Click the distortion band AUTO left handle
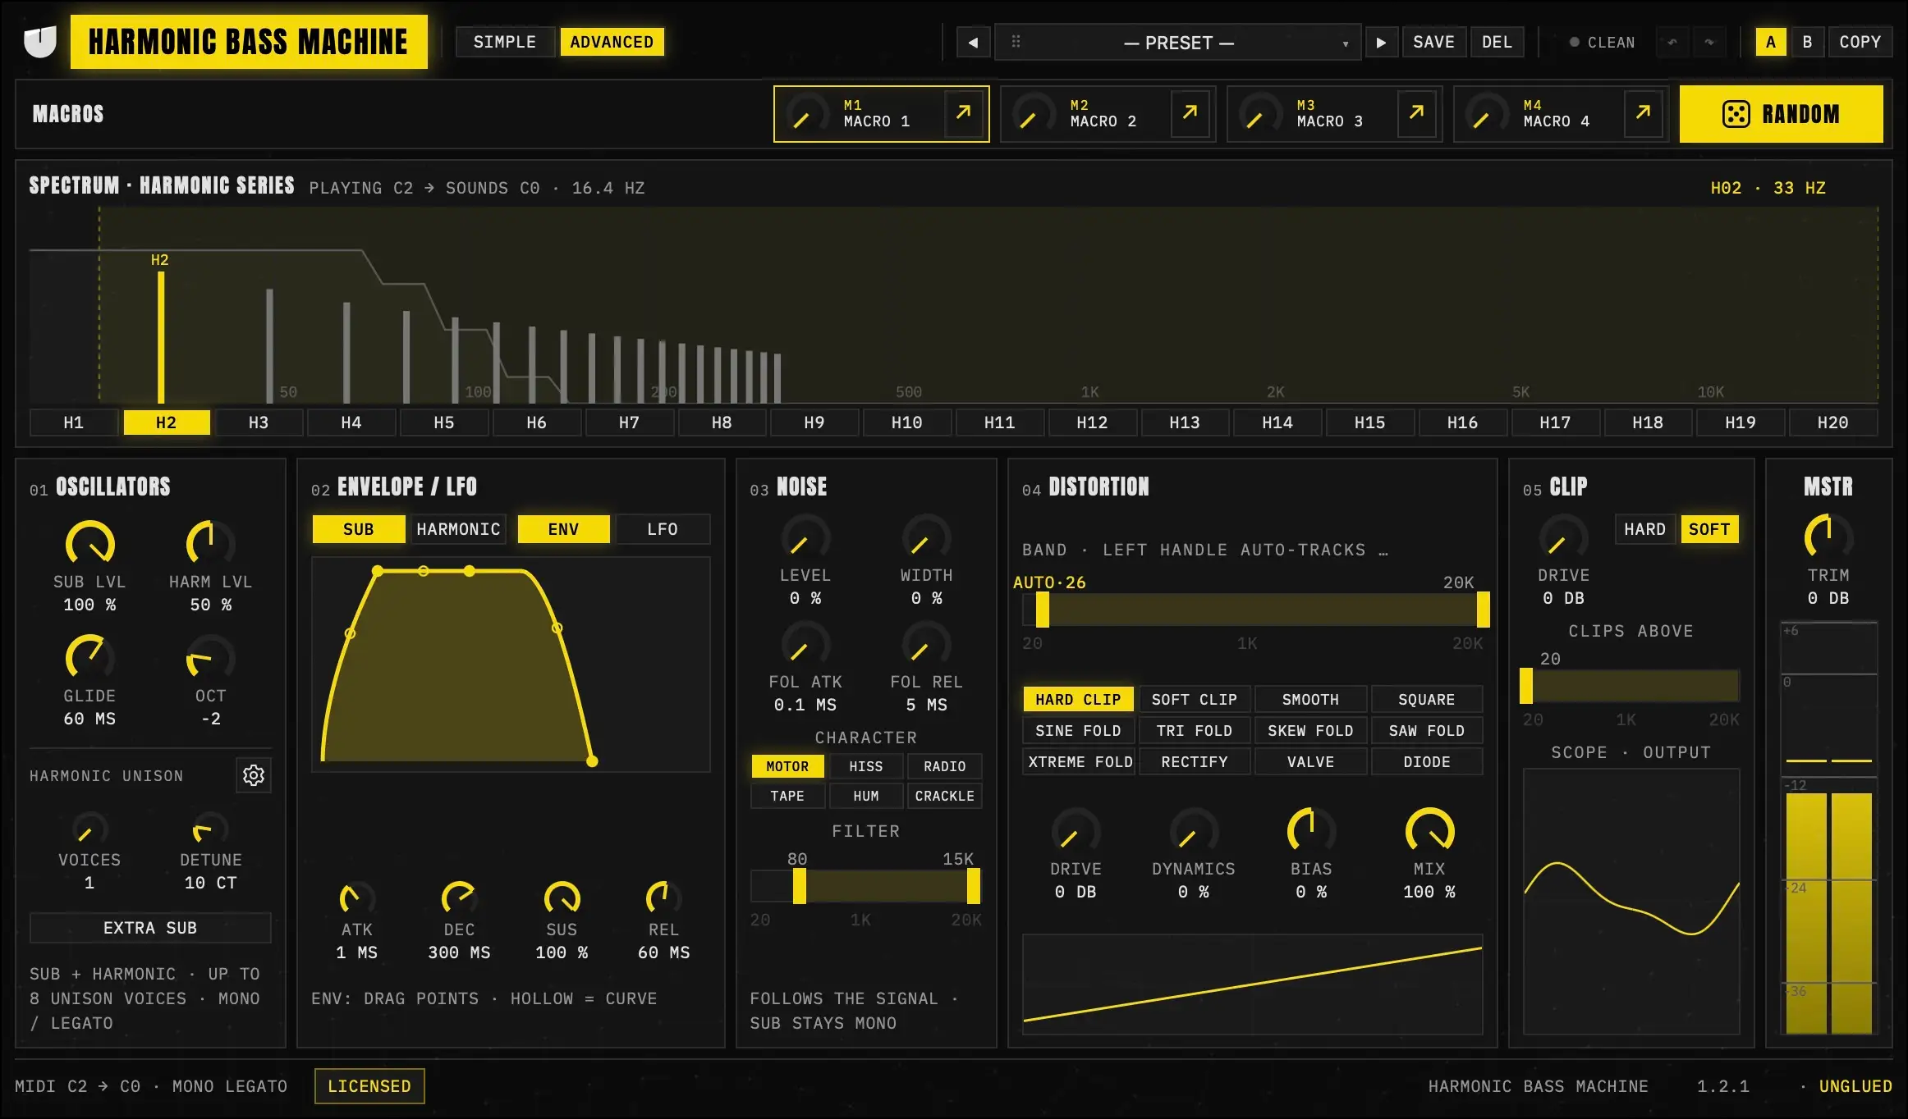 pos(1042,610)
